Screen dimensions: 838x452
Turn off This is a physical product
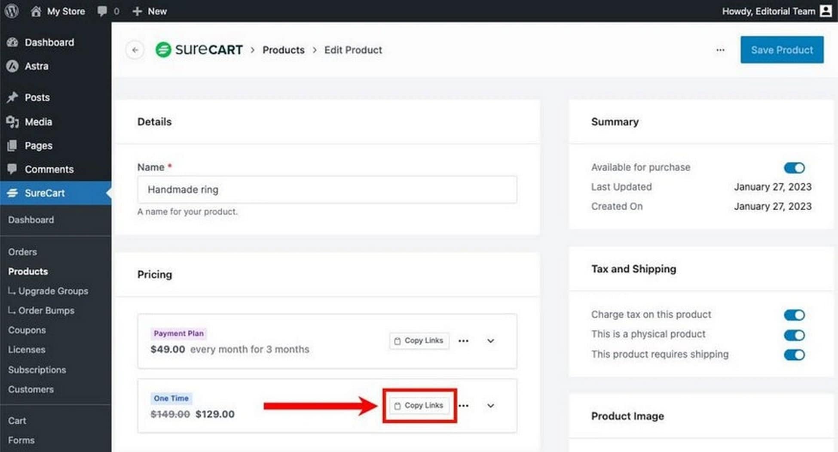794,335
